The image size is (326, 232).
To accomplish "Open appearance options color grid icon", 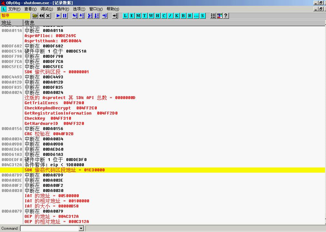I will (x=219, y=16).
